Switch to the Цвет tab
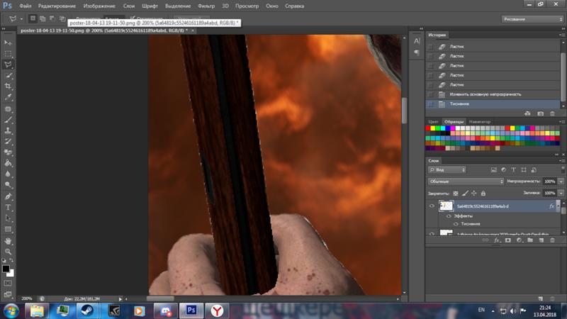This screenshot has height=319, width=567. coord(433,122)
